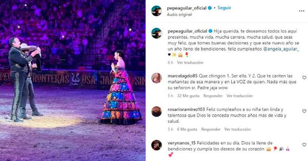Click the concert video of the post
This screenshot has height=161, width=308.
point(73,80)
